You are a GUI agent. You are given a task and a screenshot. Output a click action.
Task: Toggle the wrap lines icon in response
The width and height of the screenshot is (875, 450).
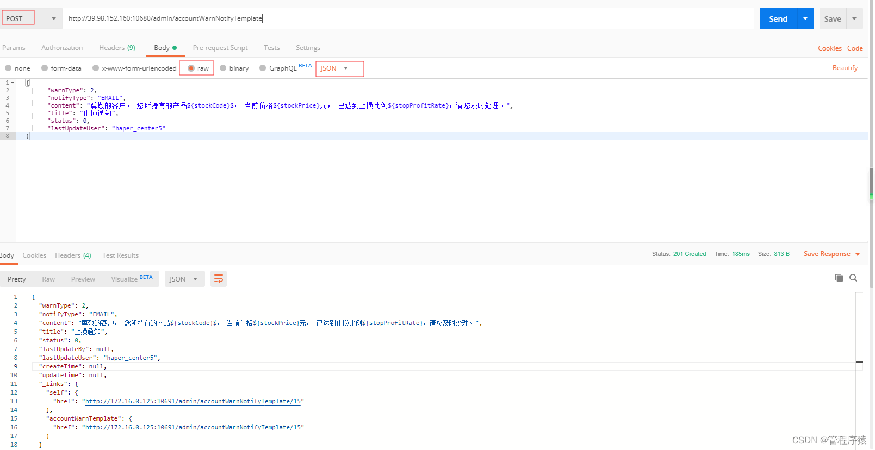219,279
